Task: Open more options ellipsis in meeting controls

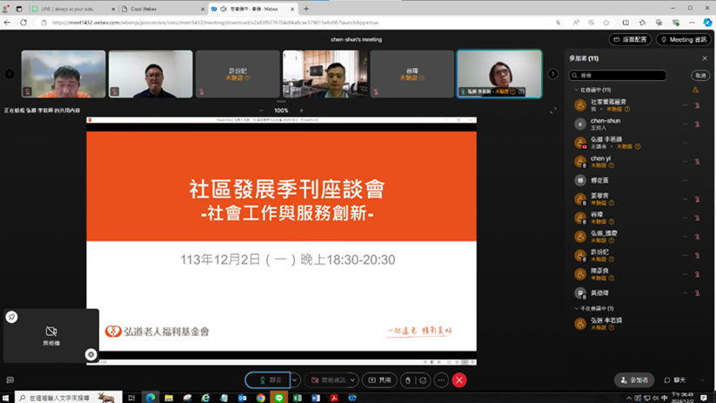Action: [x=441, y=380]
